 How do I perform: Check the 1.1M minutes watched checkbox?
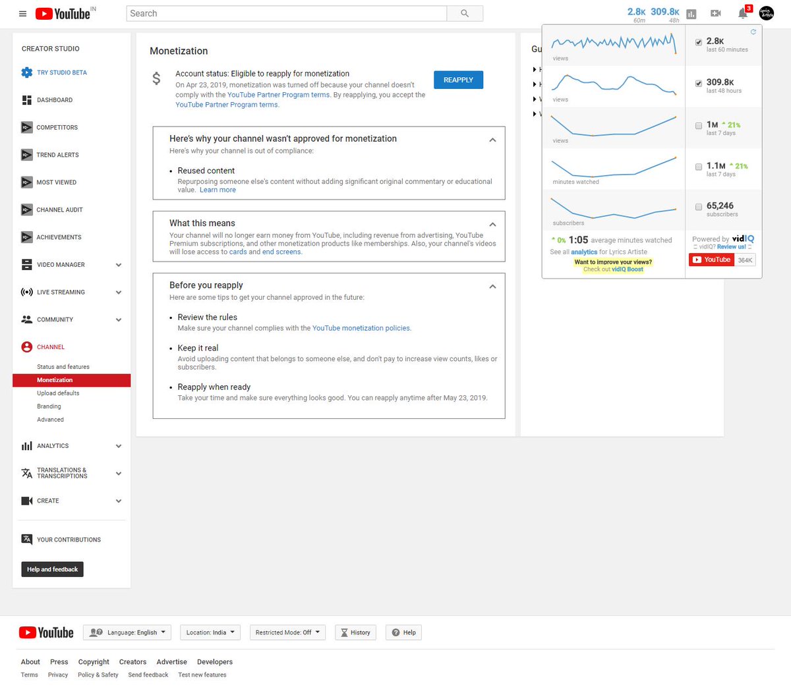coord(699,167)
